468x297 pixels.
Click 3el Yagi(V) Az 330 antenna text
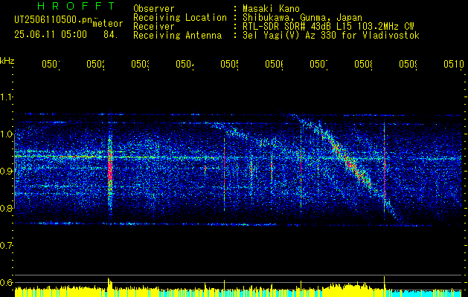(331, 36)
